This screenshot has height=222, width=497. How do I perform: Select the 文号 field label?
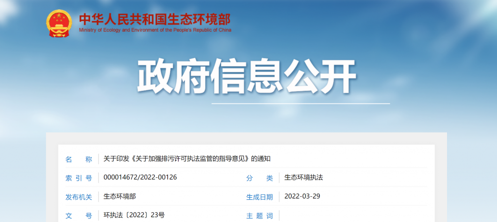coord(79,216)
